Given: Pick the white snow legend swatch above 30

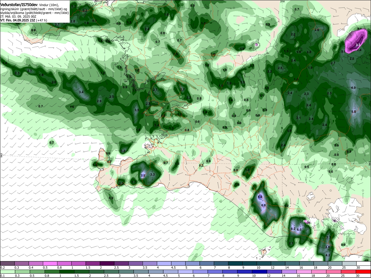Looking at the screenshot, I should [363, 263].
